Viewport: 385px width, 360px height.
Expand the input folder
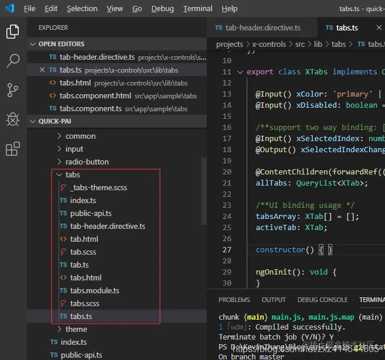tap(117, 149)
